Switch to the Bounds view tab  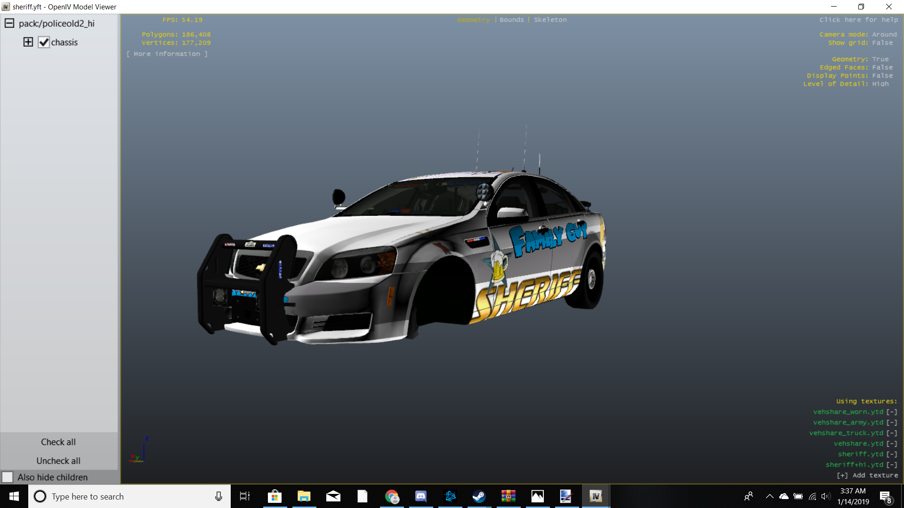tap(512, 20)
